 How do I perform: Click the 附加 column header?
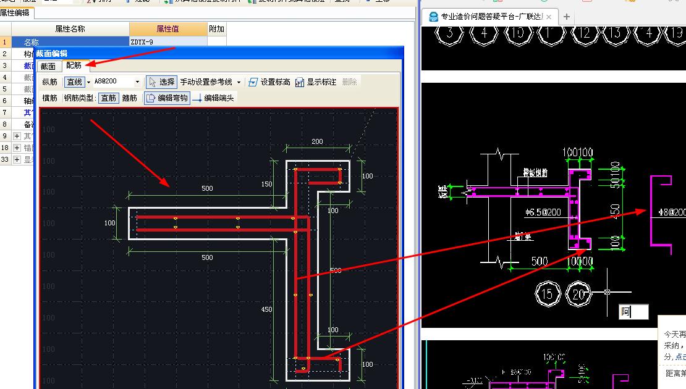pos(216,29)
